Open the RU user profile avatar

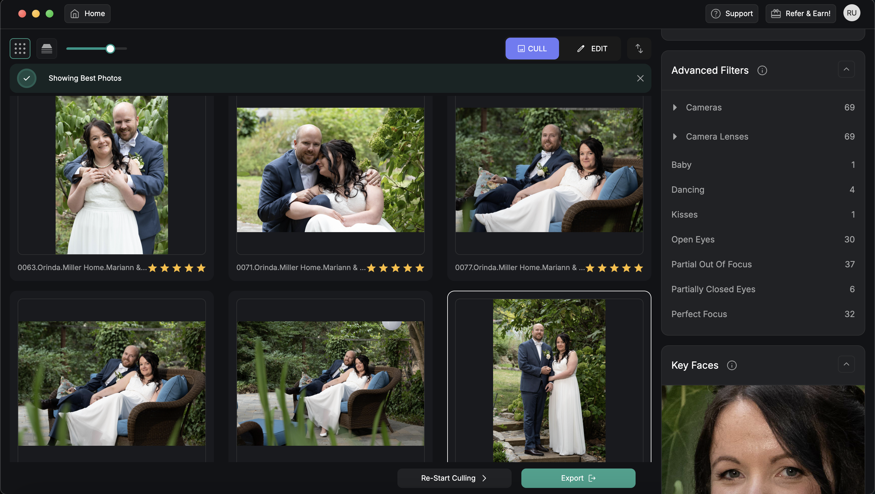coord(852,13)
